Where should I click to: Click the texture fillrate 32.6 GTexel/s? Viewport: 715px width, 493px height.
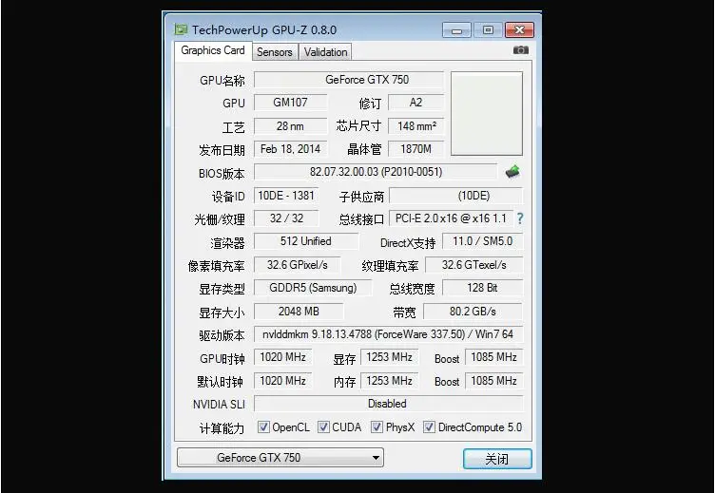pos(473,265)
